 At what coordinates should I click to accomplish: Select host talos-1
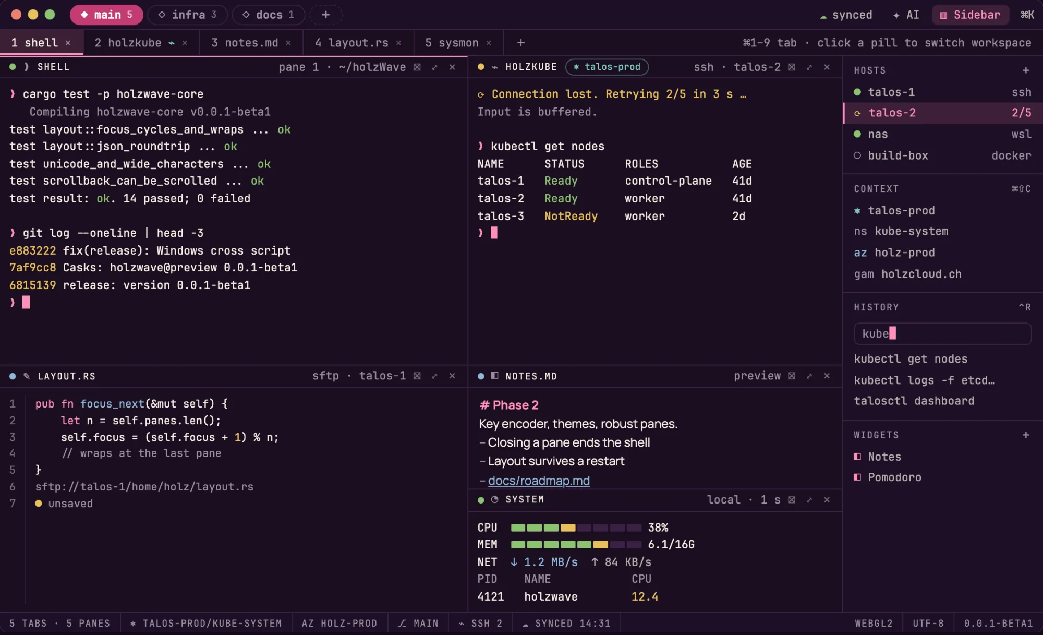pyautogui.click(x=942, y=92)
